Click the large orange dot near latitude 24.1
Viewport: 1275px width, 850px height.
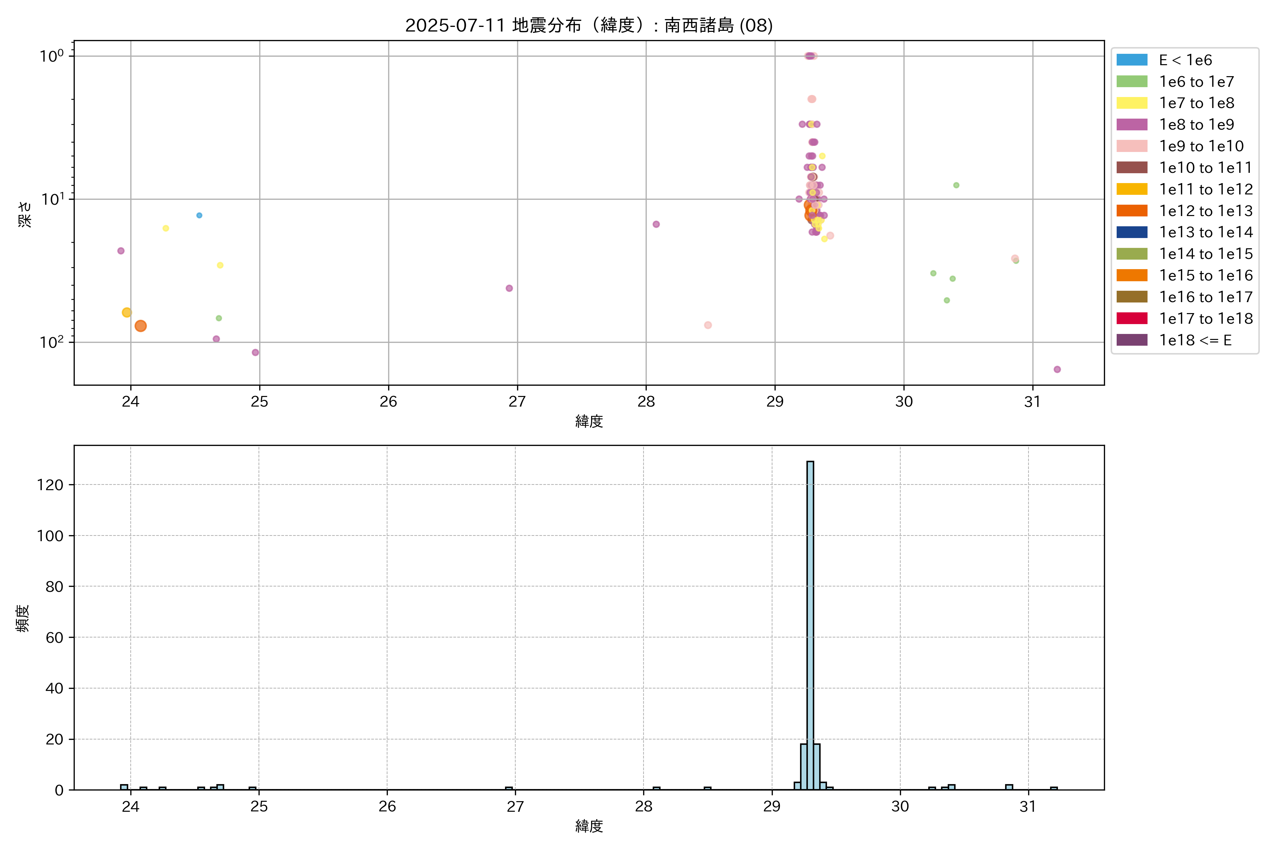click(x=140, y=326)
